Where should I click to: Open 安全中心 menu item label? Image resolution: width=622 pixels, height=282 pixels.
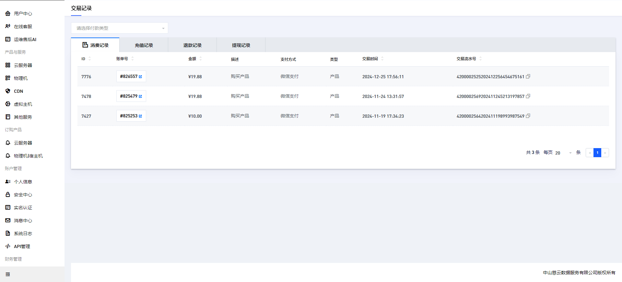[x=23, y=195]
